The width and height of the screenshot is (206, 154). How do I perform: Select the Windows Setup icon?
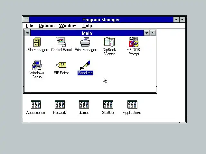(37, 65)
